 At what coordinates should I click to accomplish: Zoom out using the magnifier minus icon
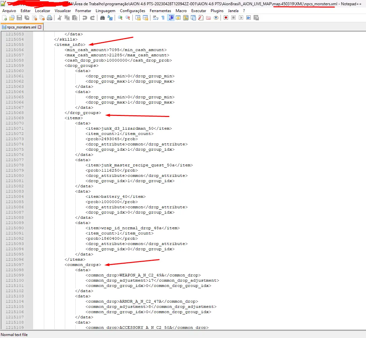[x=128, y=18]
